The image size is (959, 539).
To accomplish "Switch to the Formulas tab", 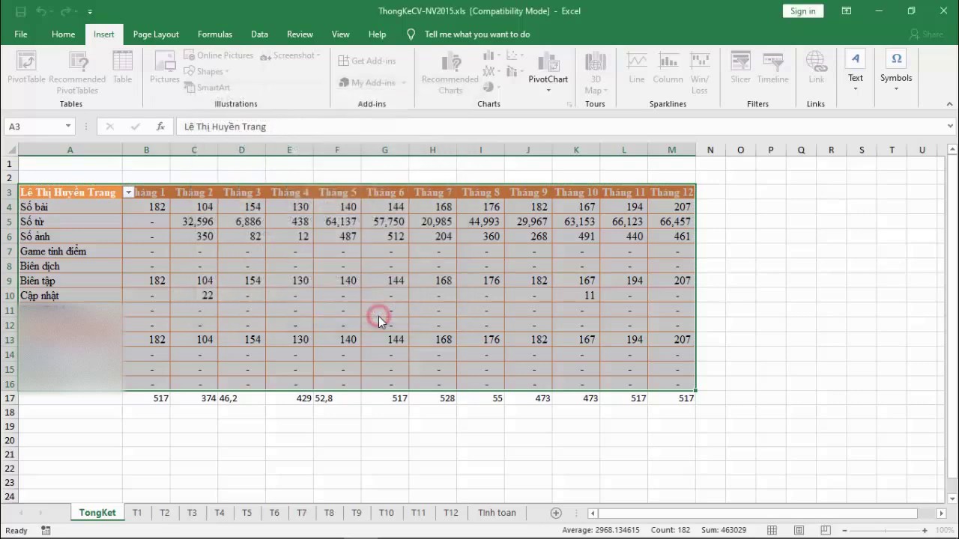I will (215, 34).
